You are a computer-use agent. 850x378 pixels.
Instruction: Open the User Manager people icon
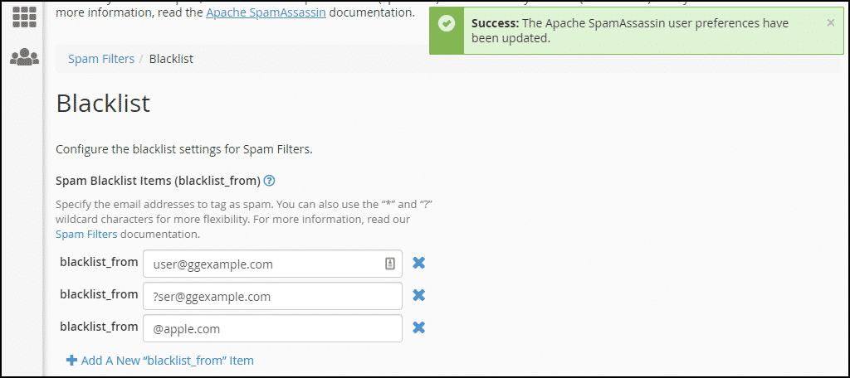(x=24, y=57)
